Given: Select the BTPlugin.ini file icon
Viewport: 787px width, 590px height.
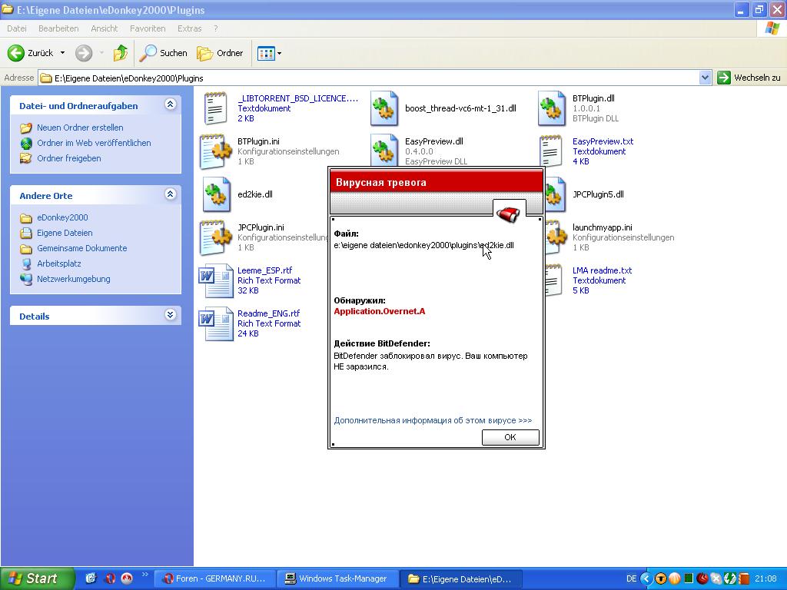Looking at the screenshot, I should click(216, 151).
